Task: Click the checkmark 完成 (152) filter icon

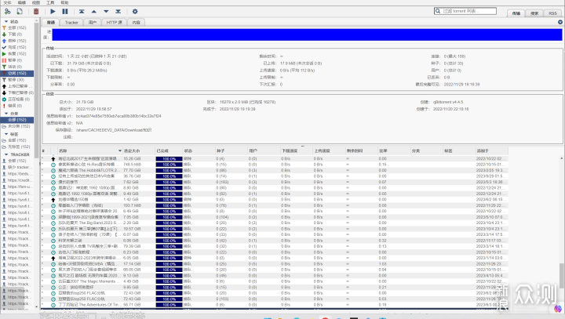Action: coord(5,47)
